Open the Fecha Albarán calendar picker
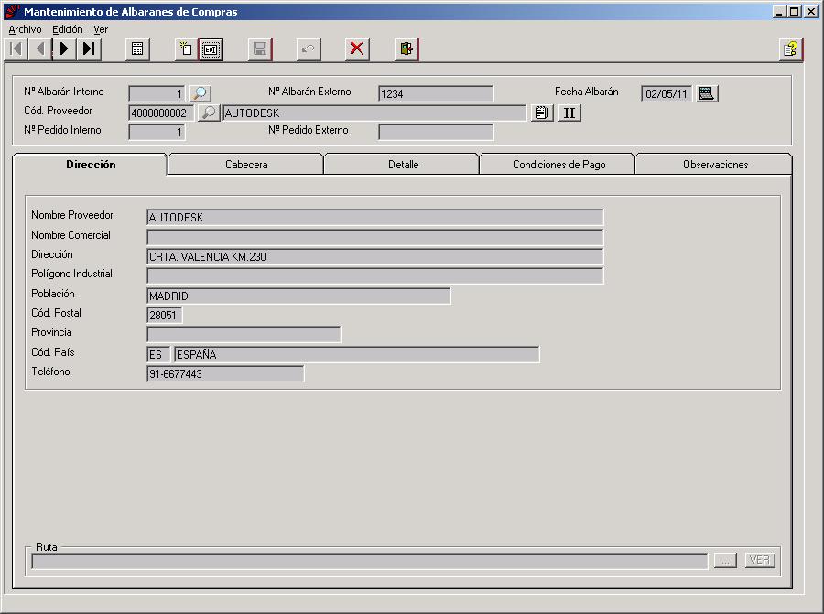The height and width of the screenshot is (614, 824). [707, 93]
